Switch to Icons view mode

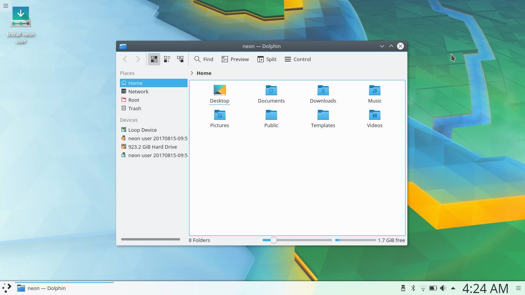coord(154,59)
